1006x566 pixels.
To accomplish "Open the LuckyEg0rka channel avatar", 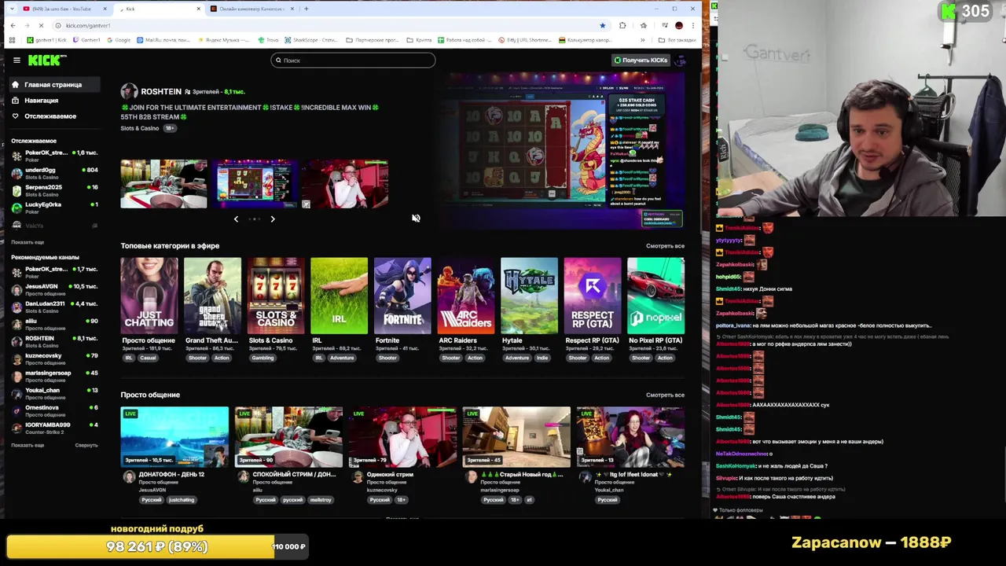I will point(17,208).
